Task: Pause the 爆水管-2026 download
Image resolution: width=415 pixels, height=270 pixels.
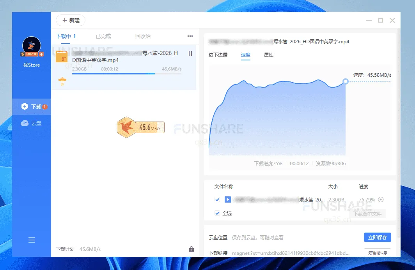Action: [190, 53]
